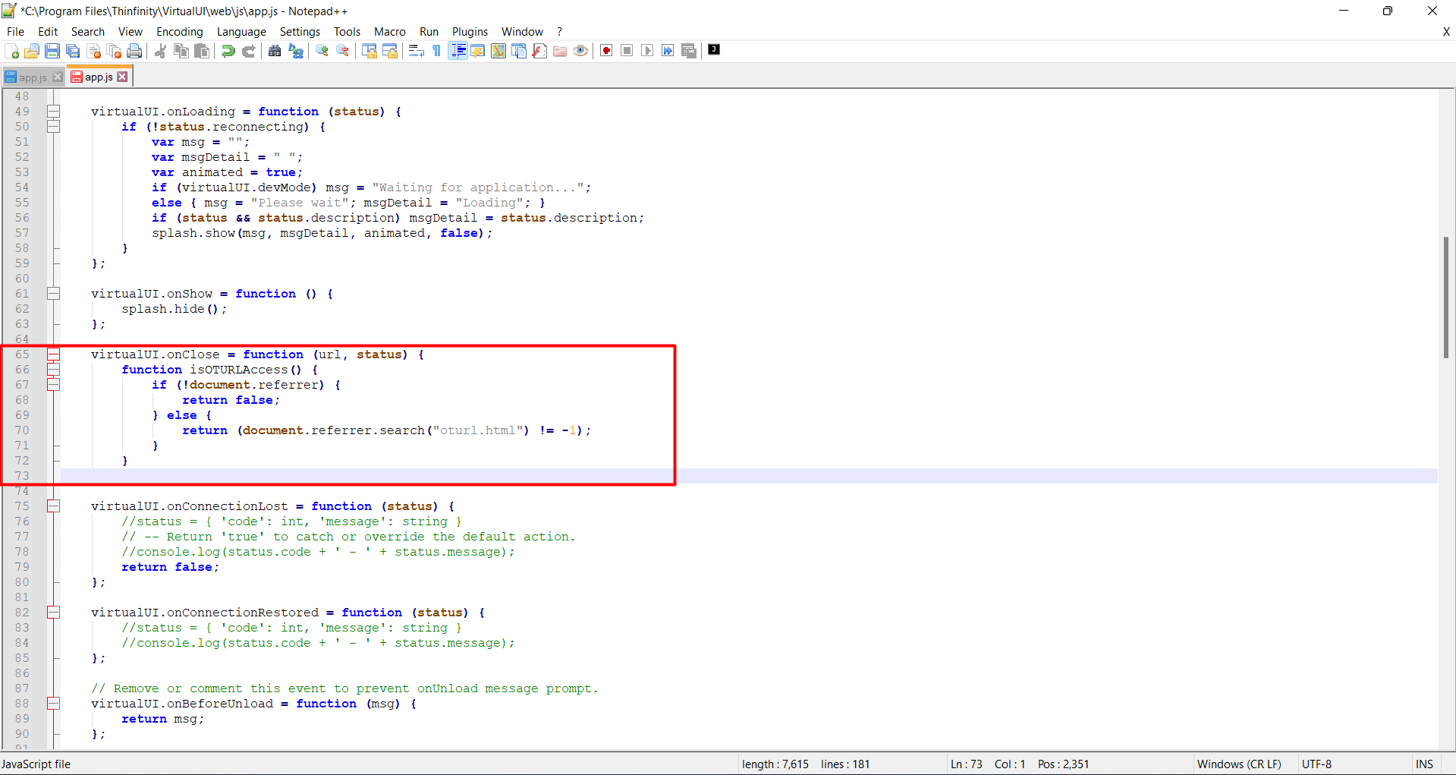1456x775 pixels.
Task: Open Folder as Workspace icon
Action: click(x=560, y=51)
